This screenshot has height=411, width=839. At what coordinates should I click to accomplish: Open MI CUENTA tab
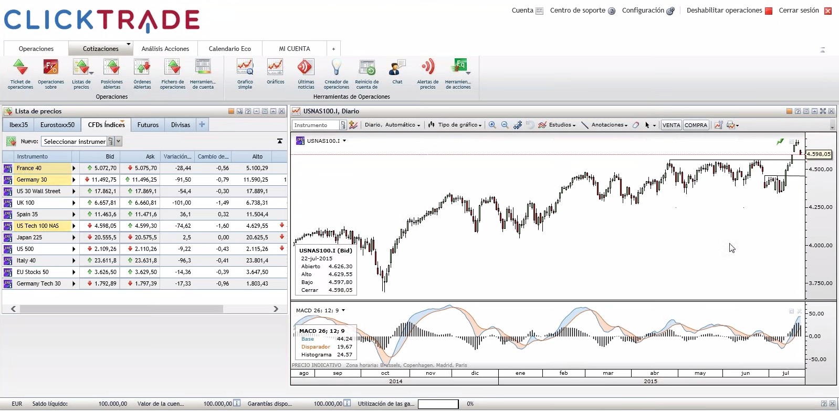click(294, 49)
